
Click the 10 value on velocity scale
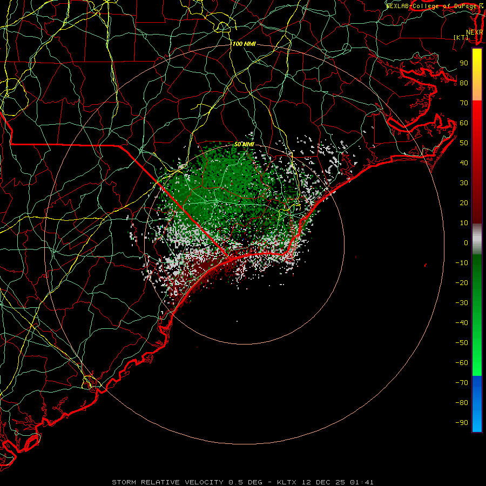coord(464,223)
